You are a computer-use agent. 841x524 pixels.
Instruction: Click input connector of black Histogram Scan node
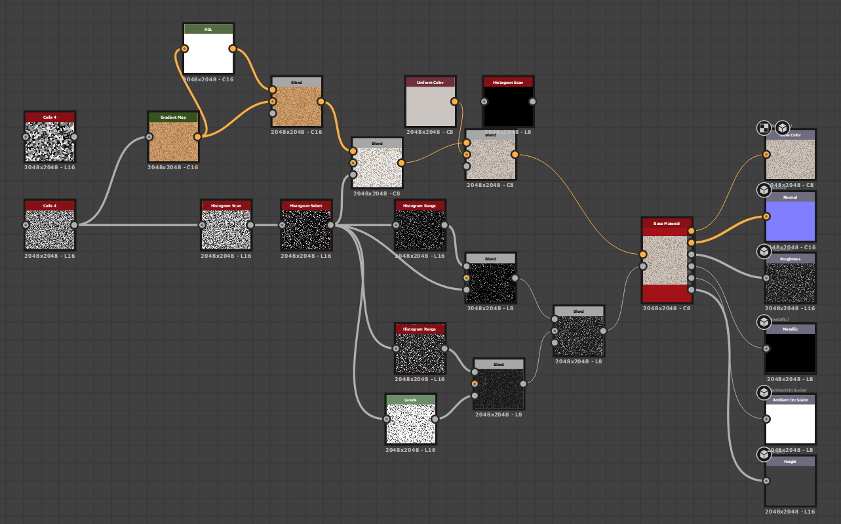click(x=484, y=102)
